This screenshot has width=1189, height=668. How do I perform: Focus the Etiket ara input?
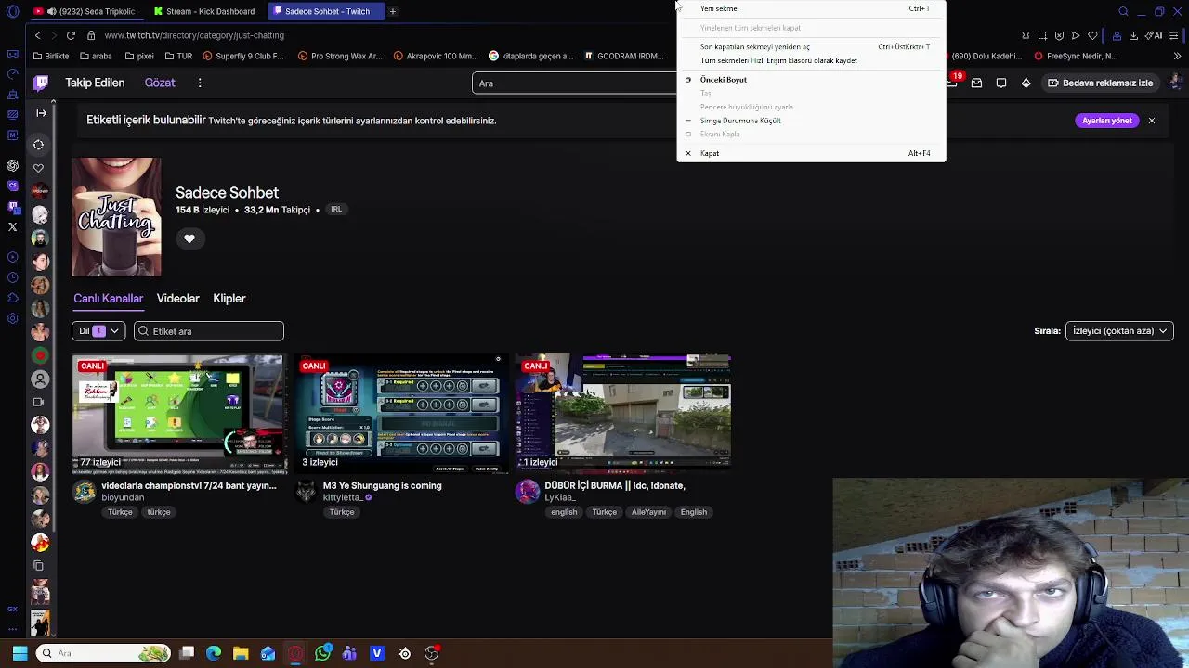click(x=209, y=331)
